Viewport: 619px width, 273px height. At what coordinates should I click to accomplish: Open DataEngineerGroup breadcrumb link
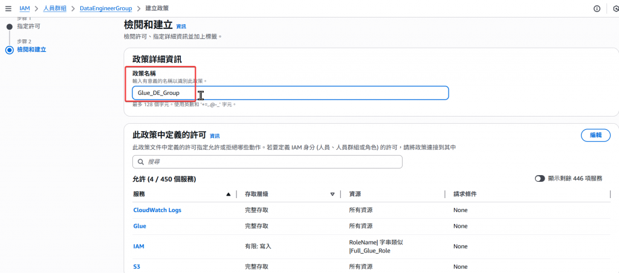[106, 8]
